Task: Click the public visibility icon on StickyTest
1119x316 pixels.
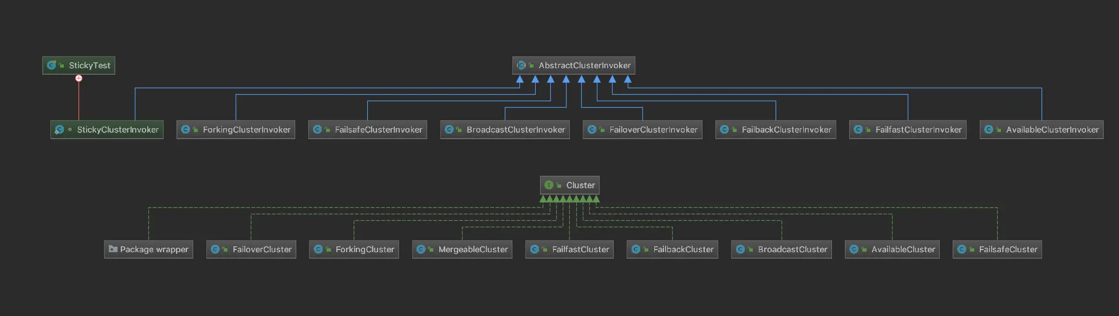Action: tap(62, 65)
